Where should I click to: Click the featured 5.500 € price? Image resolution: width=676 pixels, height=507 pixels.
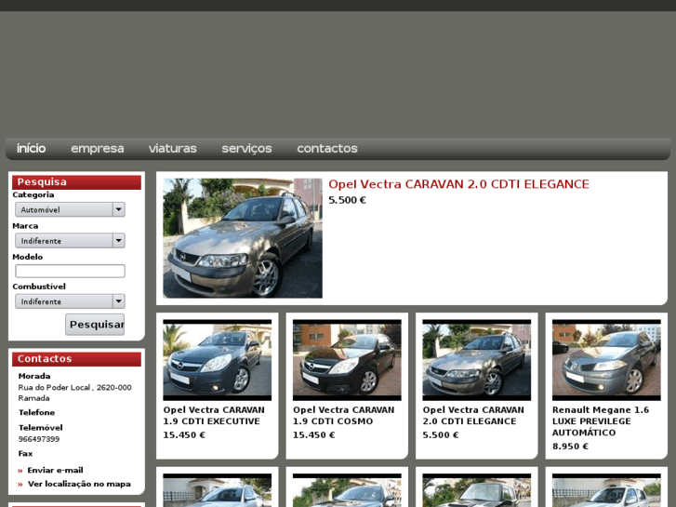347,200
